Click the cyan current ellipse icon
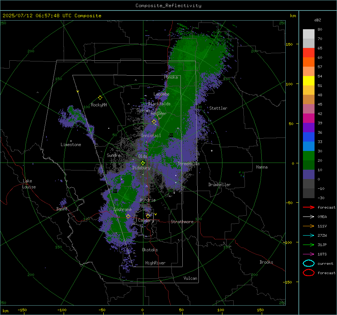 [309, 263]
